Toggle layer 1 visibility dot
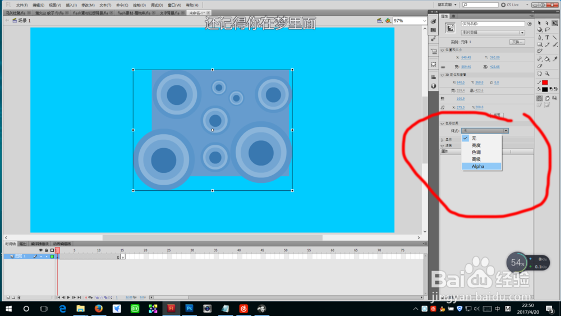 pyautogui.click(x=41, y=257)
